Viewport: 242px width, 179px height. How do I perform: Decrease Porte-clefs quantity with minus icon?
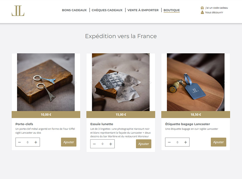tap(19, 142)
